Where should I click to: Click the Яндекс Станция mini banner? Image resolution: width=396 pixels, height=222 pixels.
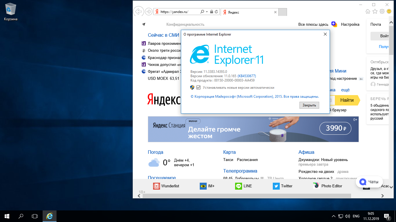point(253,129)
